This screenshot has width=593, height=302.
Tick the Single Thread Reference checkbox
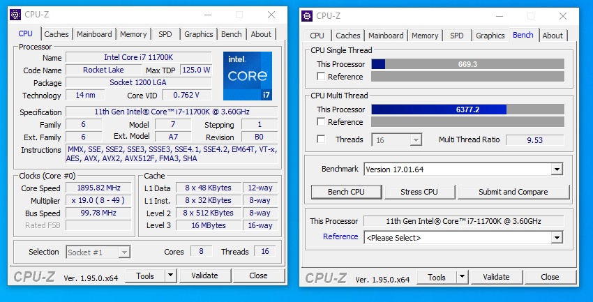(x=321, y=76)
